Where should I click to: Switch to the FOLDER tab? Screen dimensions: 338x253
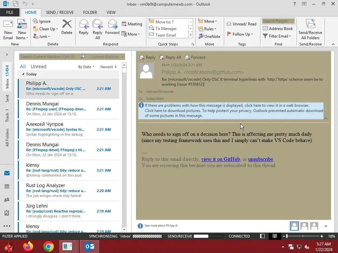(90, 12)
